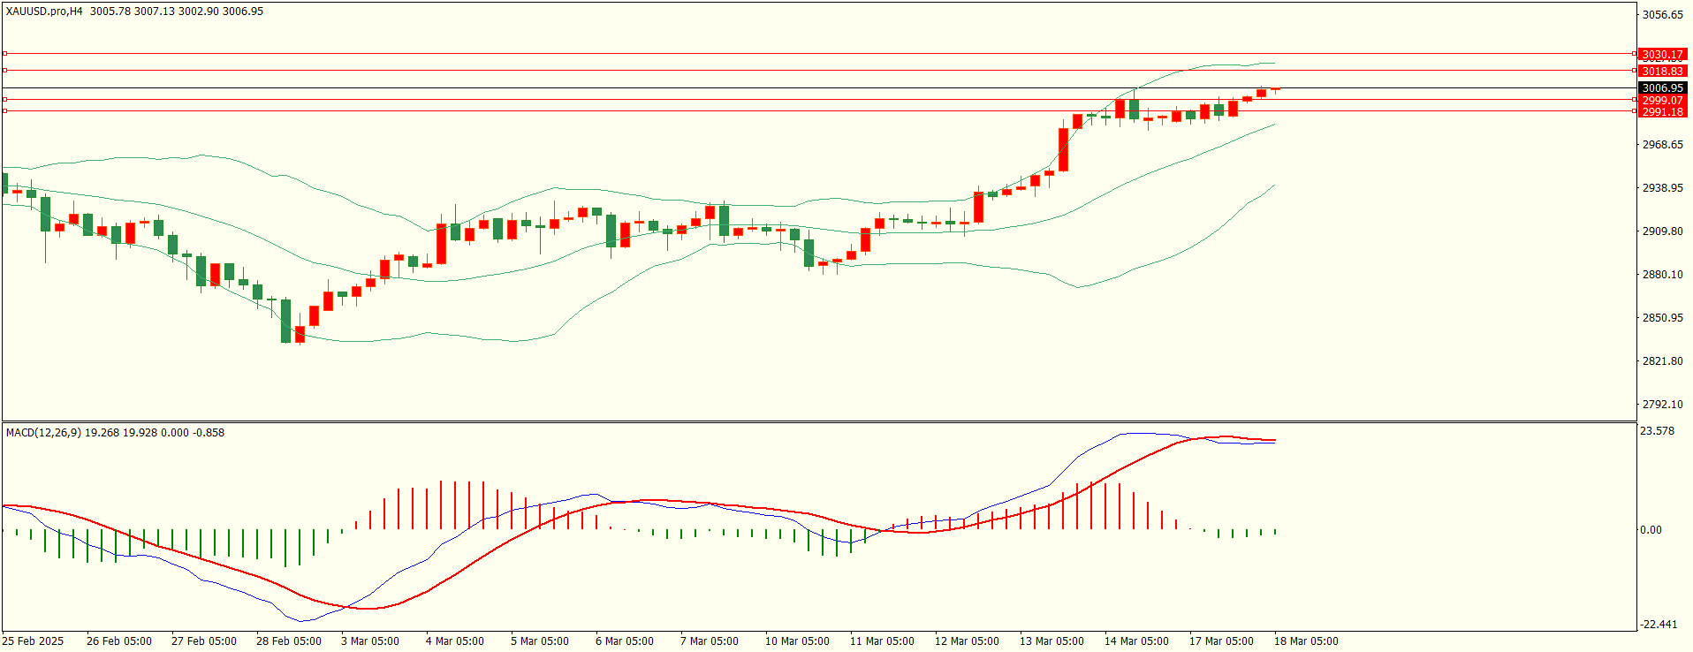Click the 2850.95 price scale value

pyautogui.click(x=1662, y=318)
